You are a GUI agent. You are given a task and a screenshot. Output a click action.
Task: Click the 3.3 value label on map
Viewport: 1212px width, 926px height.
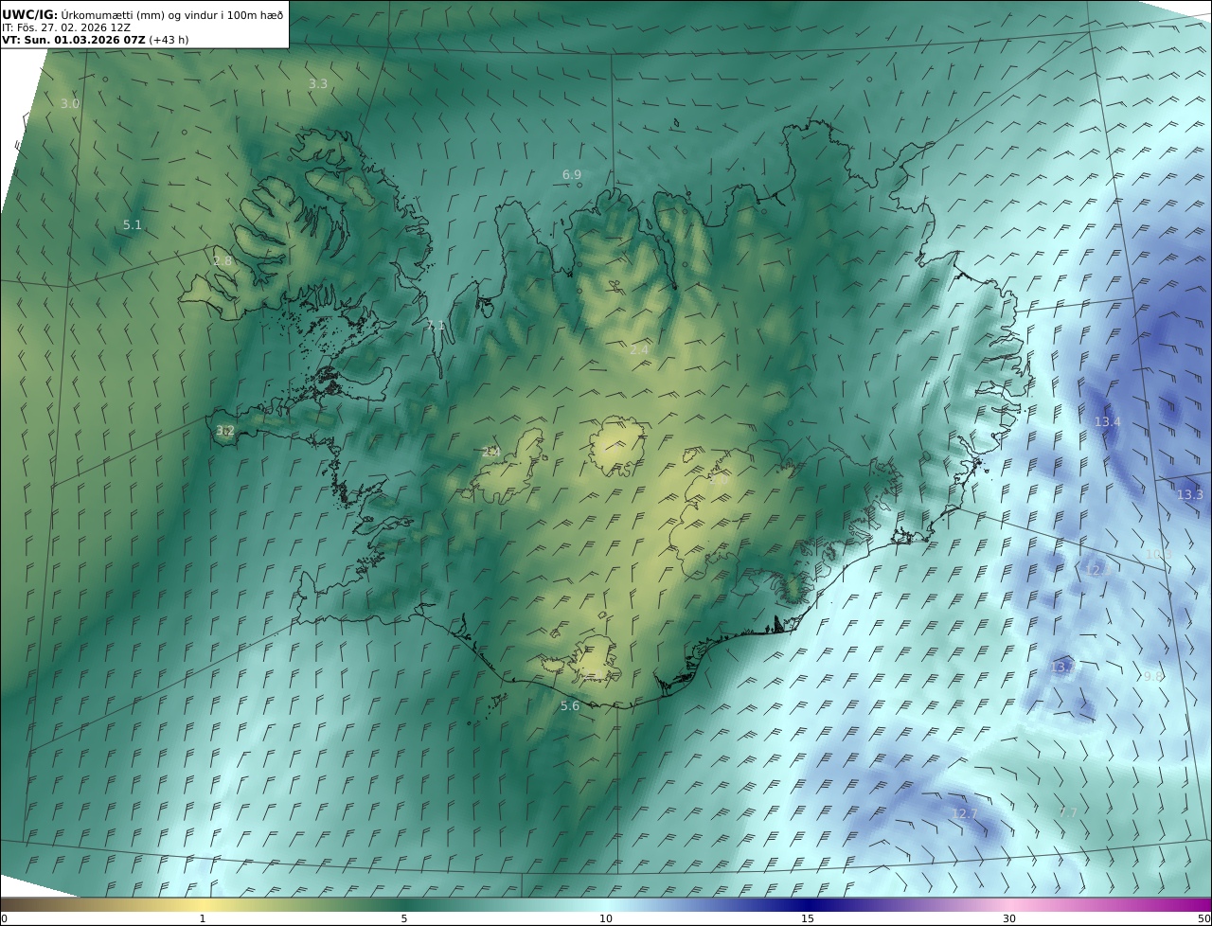[318, 83]
